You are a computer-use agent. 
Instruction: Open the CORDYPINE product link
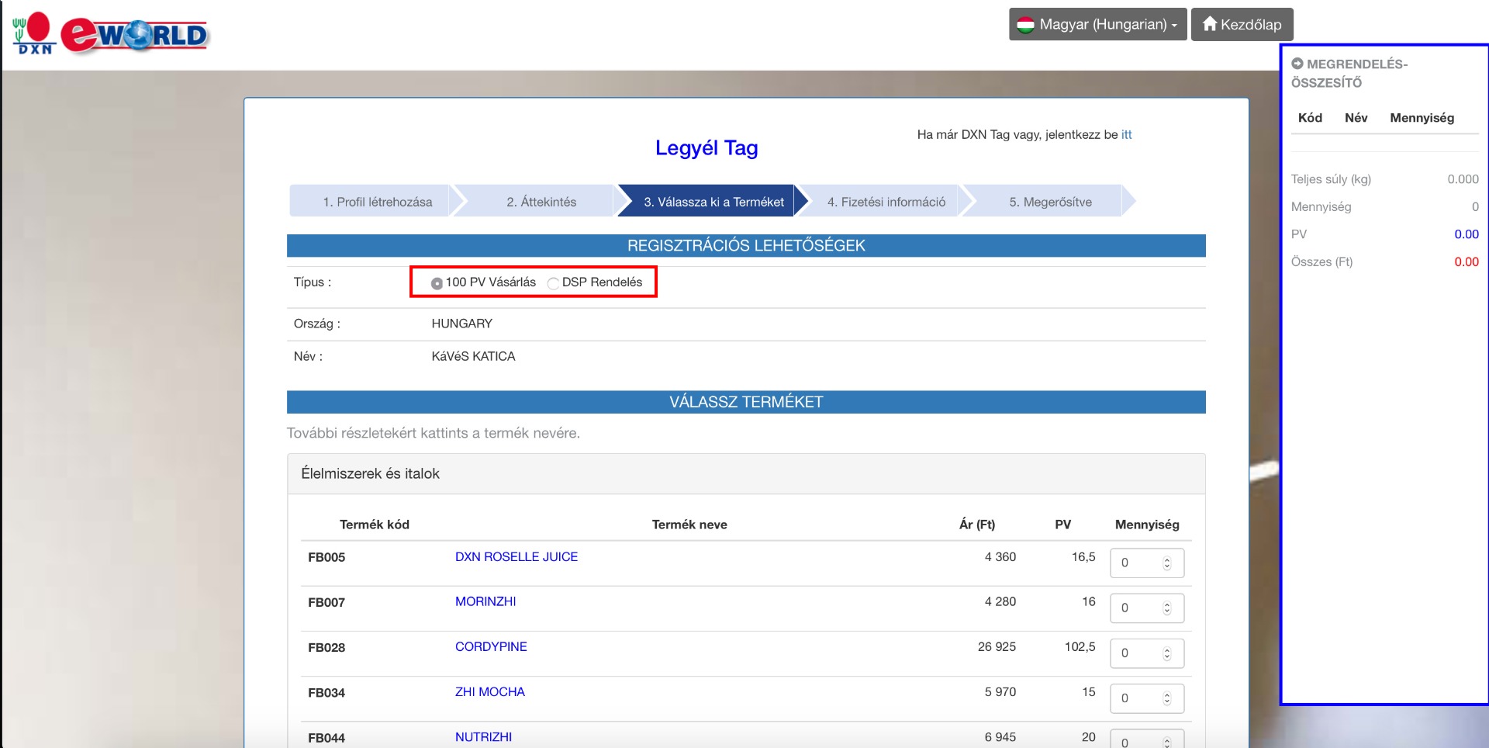(x=491, y=646)
